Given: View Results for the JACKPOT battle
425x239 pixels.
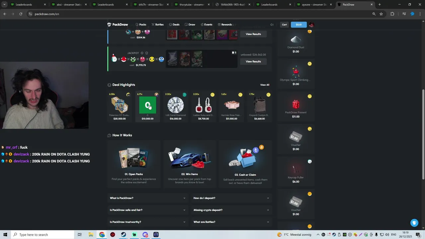Looking at the screenshot, I should [x=253, y=61].
